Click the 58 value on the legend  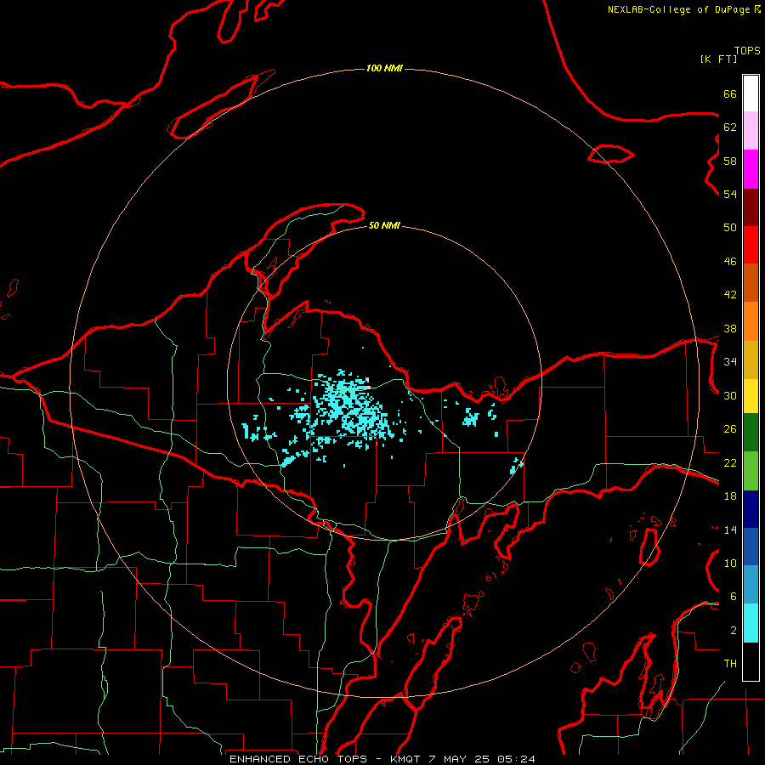(x=730, y=161)
